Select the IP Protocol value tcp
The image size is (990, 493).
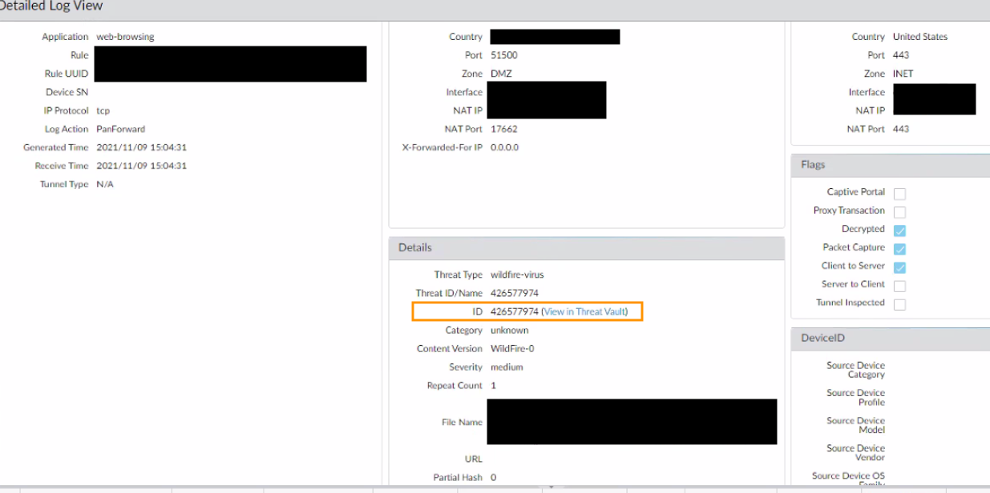coord(103,110)
